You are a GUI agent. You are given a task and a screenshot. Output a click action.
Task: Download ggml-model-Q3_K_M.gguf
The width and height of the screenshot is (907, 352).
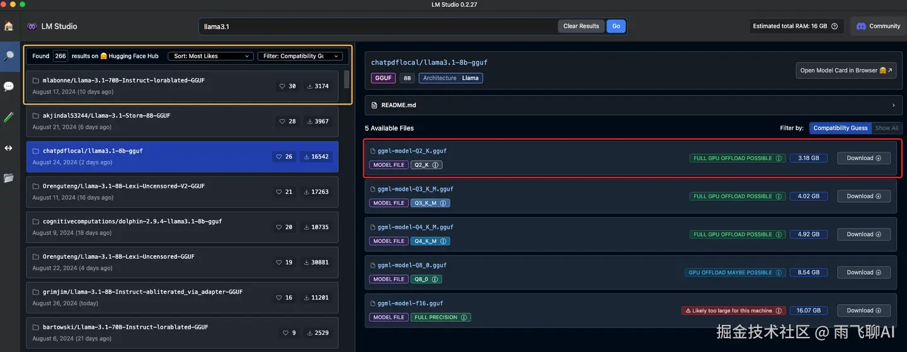pos(864,196)
